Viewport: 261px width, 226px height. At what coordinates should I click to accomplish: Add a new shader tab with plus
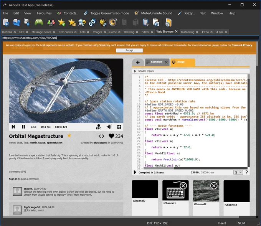tap(138, 62)
